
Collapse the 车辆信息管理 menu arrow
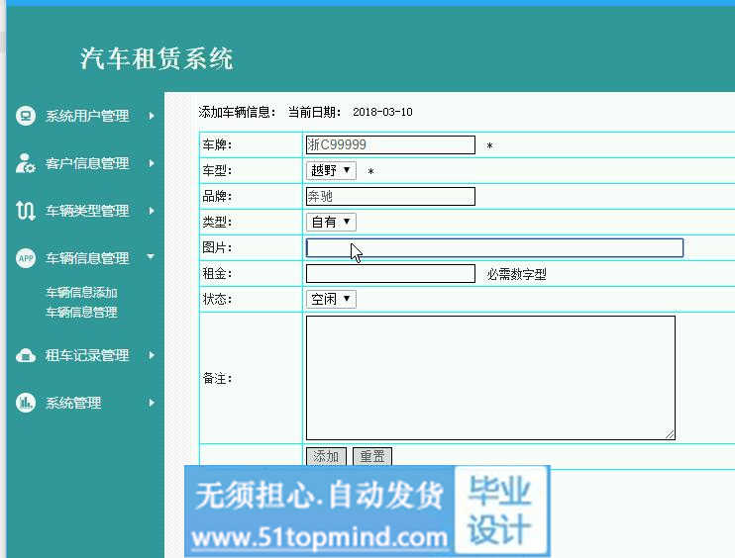coord(151,257)
